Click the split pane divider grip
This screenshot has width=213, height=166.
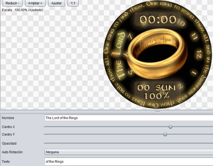[x=157, y=112]
